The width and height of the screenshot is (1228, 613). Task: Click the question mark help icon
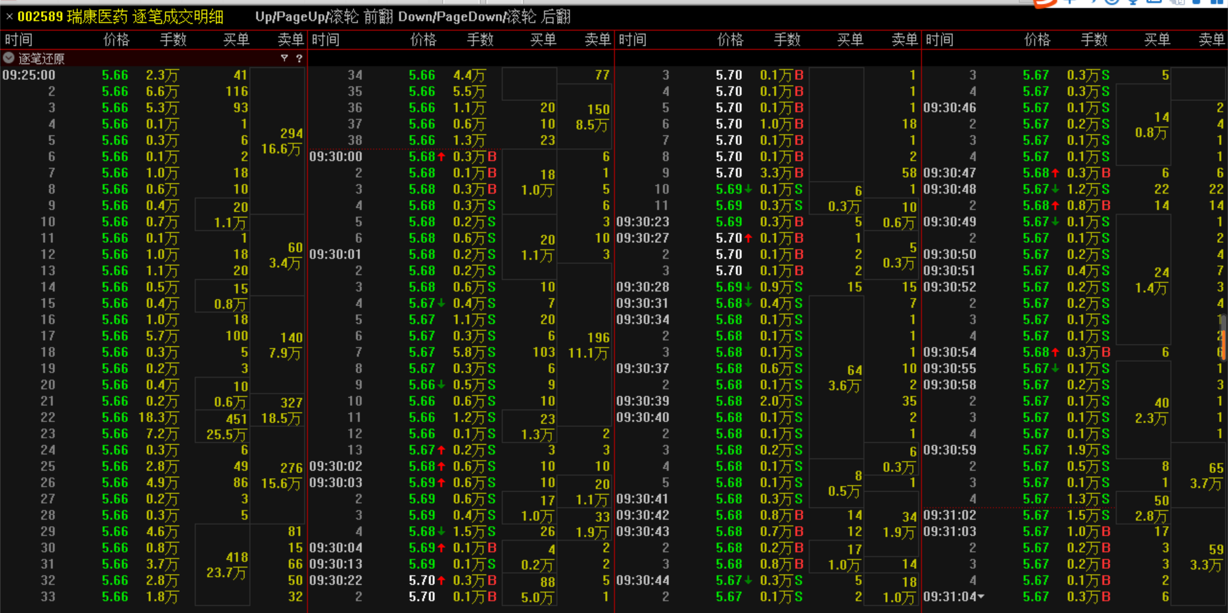pyautogui.click(x=299, y=58)
